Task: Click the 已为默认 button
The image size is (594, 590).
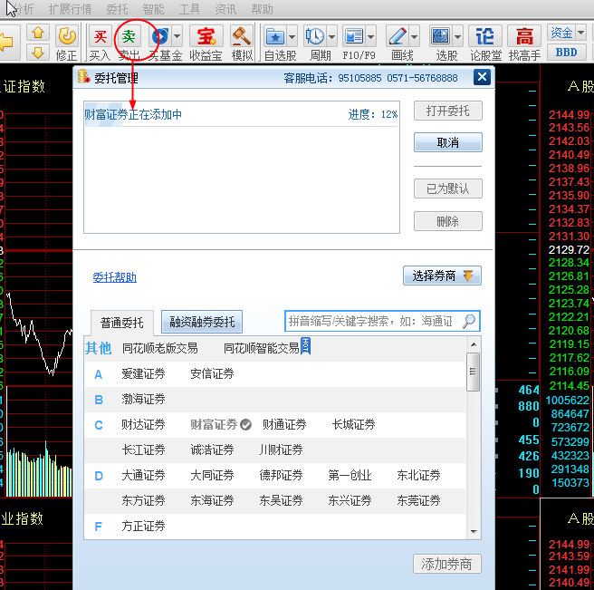Action: [448, 189]
